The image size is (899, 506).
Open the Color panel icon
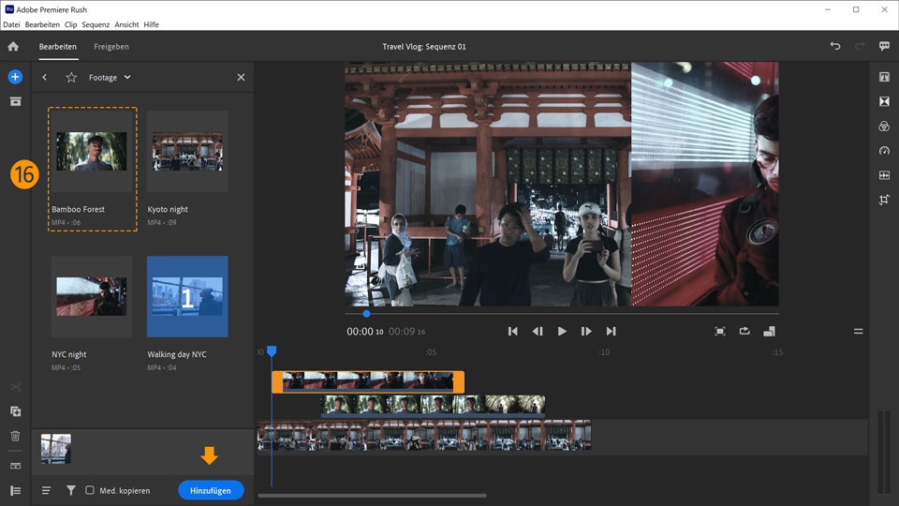[x=884, y=126]
